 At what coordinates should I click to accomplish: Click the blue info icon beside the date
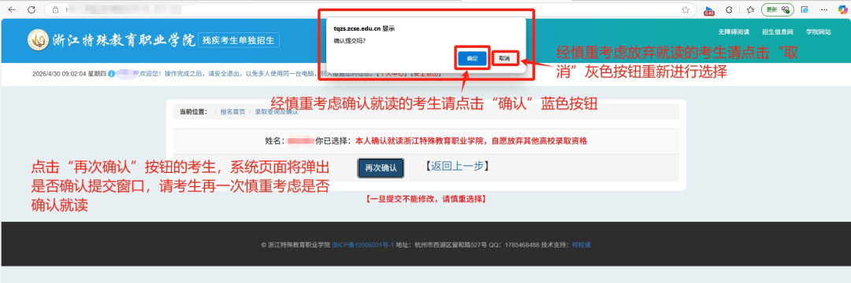111,74
